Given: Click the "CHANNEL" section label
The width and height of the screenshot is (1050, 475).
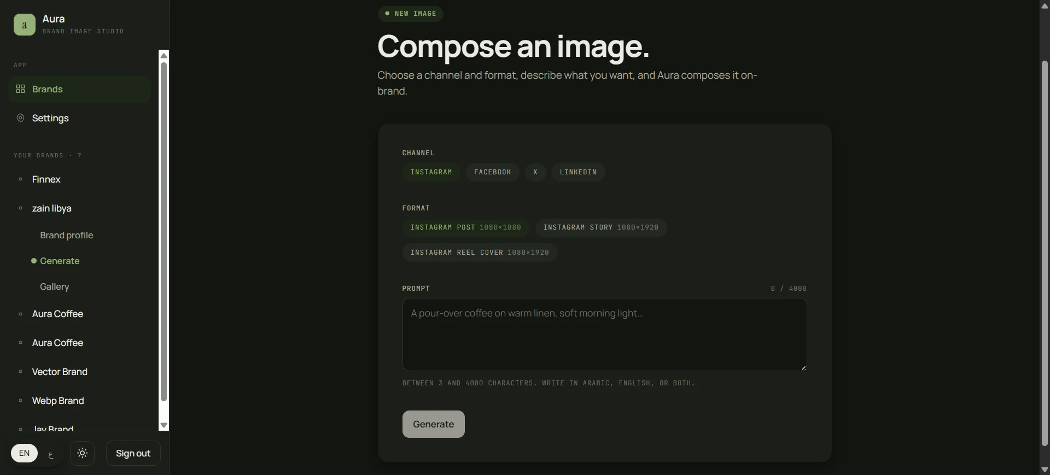Looking at the screenshot, I should coord(418,153).
